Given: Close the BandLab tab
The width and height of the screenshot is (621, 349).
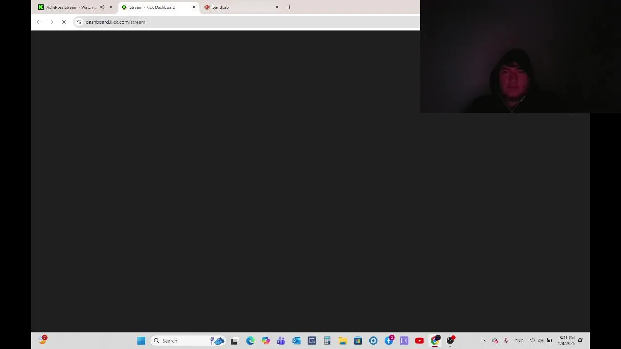Looking at the screenshot, I should 277,7.
